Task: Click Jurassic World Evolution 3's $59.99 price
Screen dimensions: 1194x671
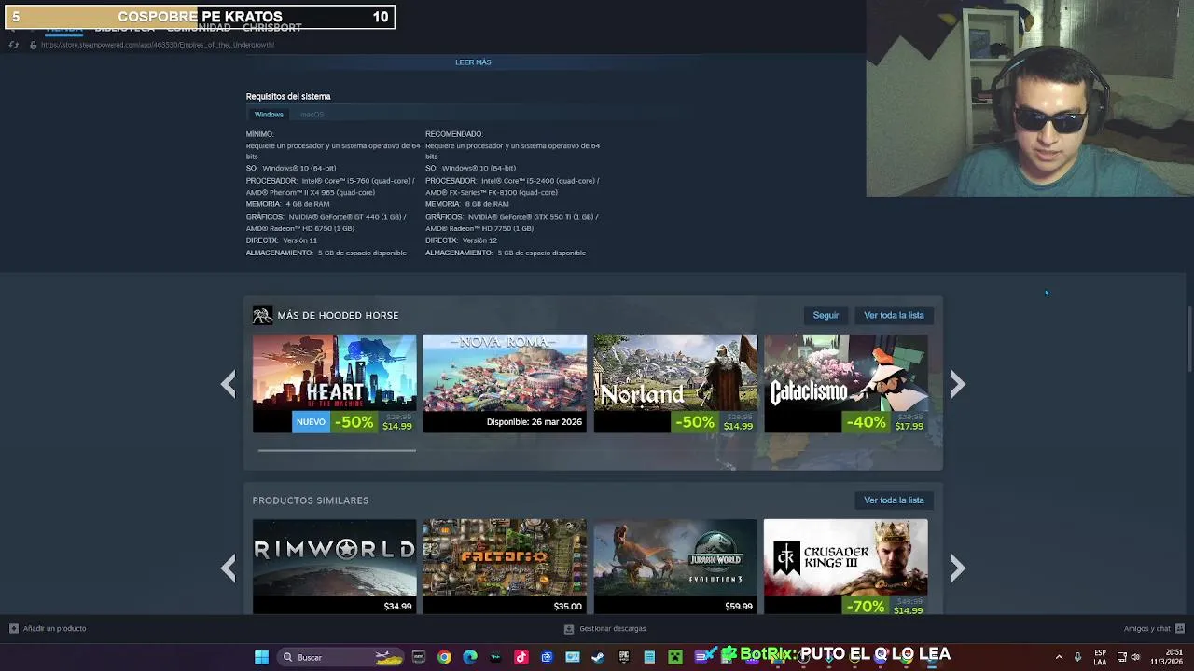Action: [x=738, y=607]
